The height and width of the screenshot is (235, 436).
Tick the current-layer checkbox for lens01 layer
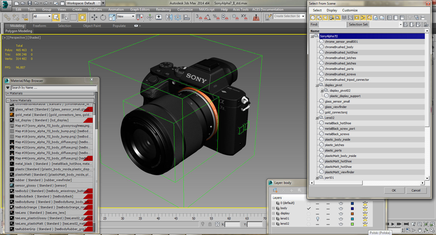click(x=308, y=219)
